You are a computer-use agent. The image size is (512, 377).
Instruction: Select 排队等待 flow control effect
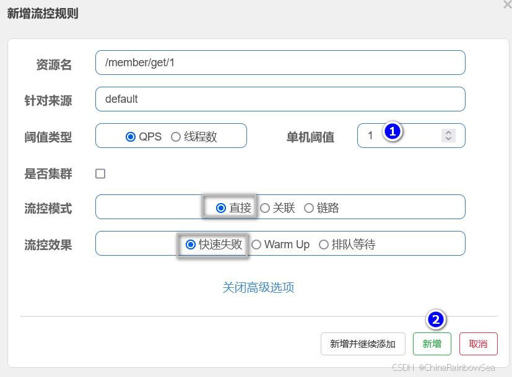click(x=323, y=245)
